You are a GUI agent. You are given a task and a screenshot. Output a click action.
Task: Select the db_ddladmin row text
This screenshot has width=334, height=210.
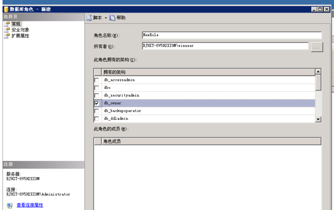tap(116, 119)
